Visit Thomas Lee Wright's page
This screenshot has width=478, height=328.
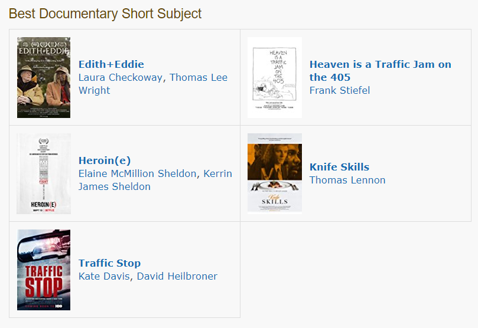pyautogui.click(x=153, y=84)
